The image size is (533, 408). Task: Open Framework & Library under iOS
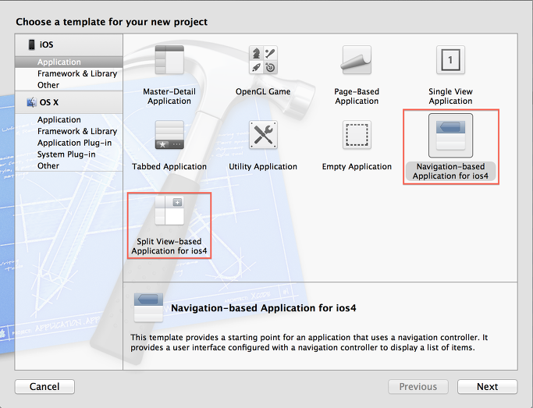[69, 73]
